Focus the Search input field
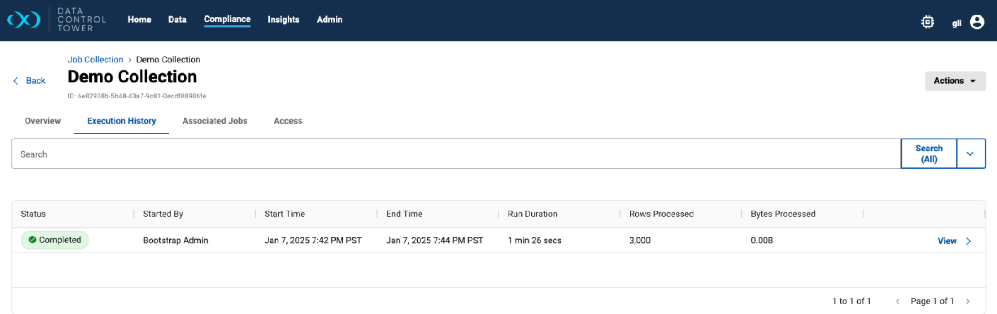Image resolution: width=997 pixels, height=314 pixels. (456, 154)
